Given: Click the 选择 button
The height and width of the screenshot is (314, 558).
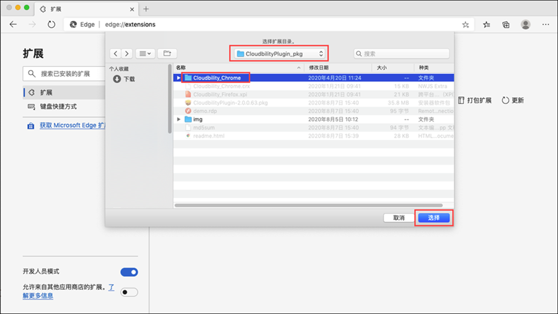Looking at the screenshot, I should pyautogui.click(x=433, y=218).
